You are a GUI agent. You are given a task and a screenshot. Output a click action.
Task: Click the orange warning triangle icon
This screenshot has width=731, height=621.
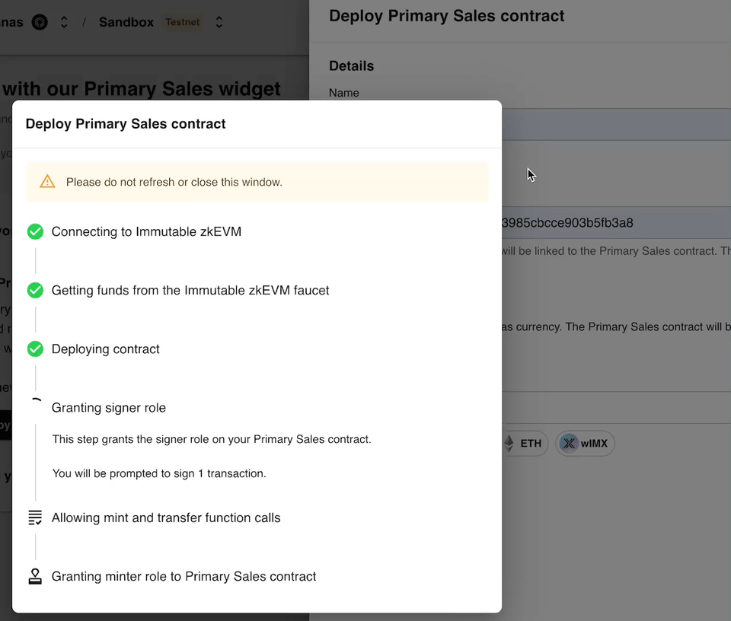47,182
